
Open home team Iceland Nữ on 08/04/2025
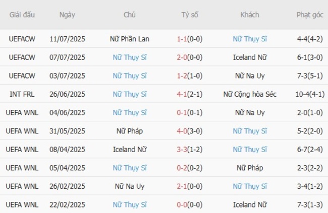[x=130, y=150]
